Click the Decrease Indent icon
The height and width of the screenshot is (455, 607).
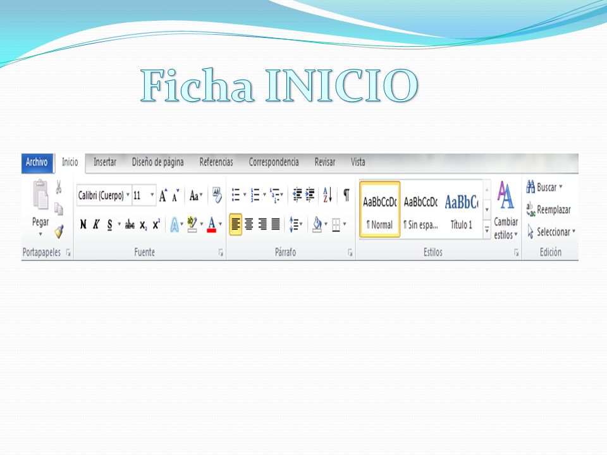[297, 195]
